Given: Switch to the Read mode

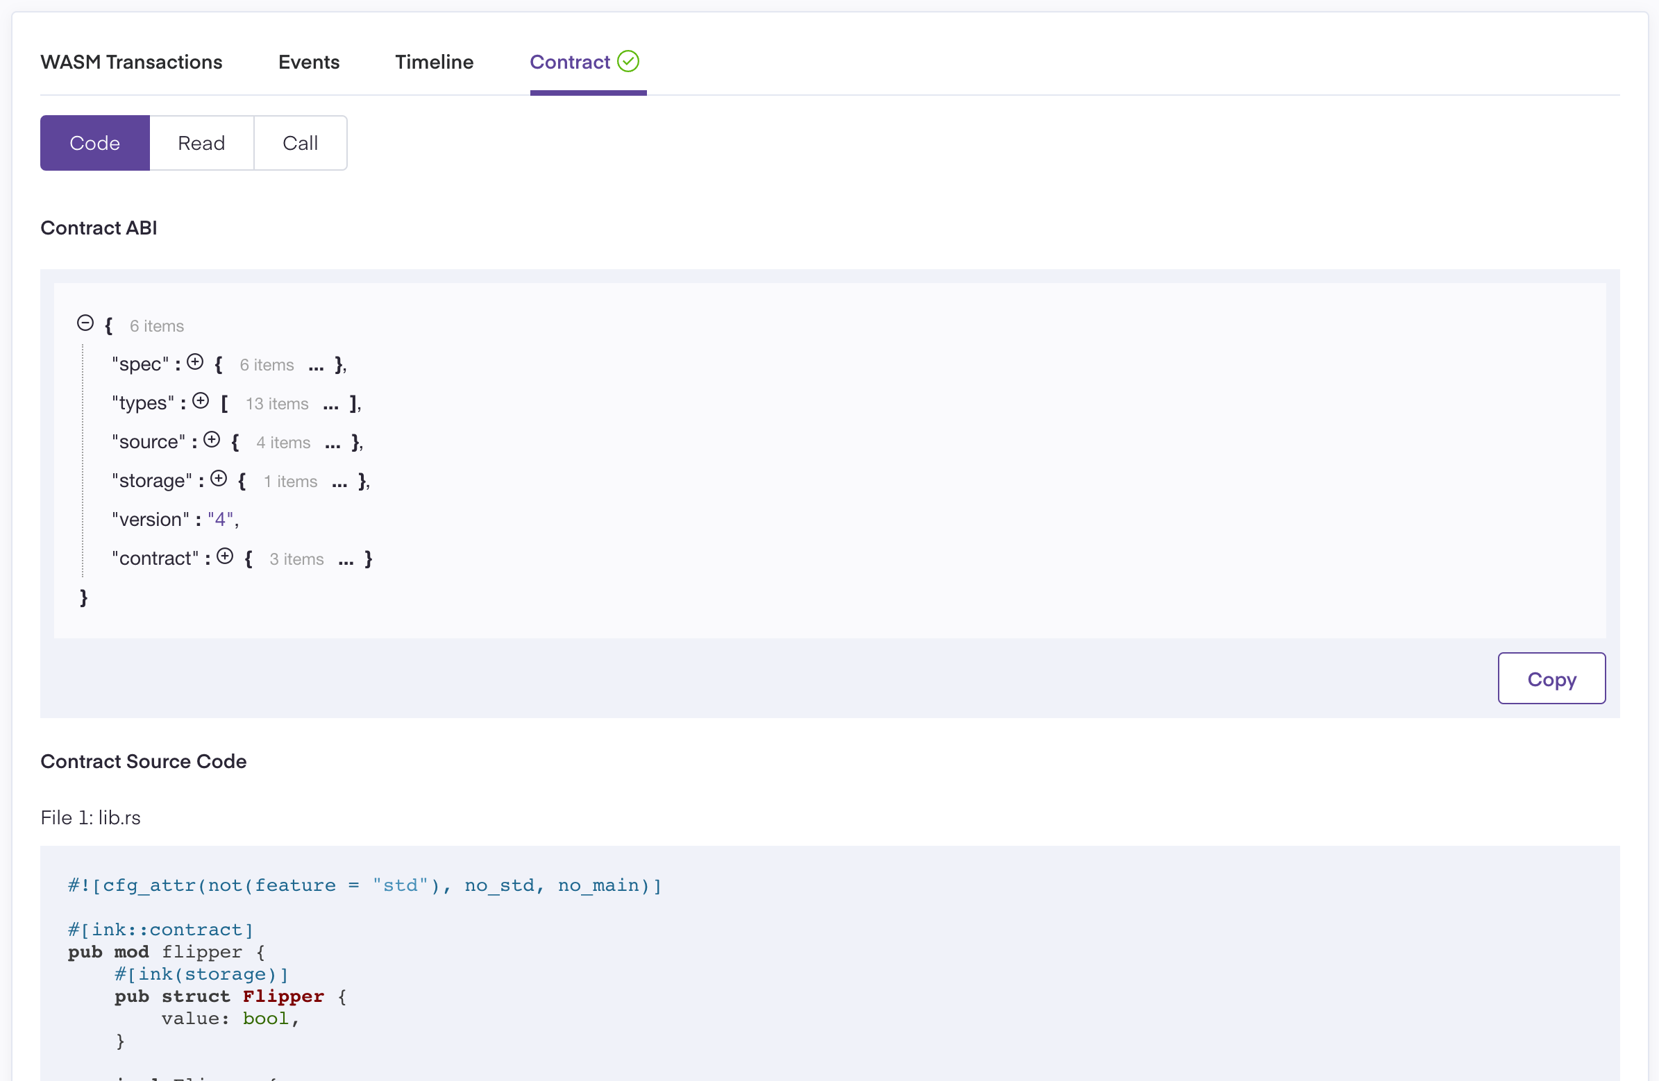Looking at the screenshot, I should coord(201,143).
